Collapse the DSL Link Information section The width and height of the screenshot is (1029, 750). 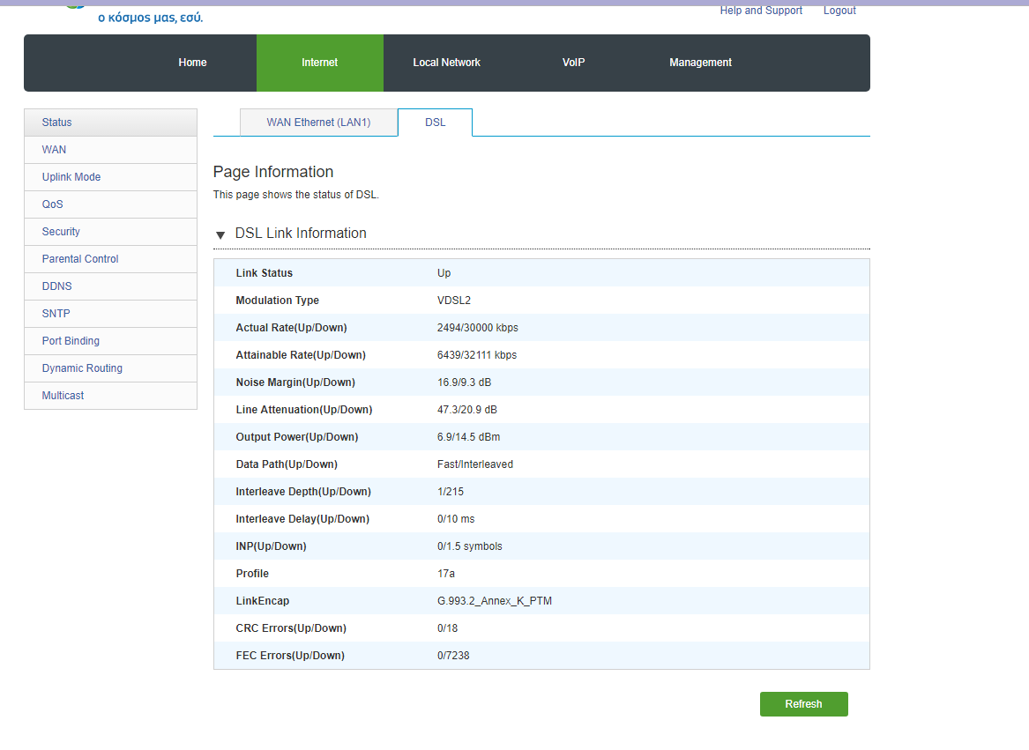pos(220,234)
